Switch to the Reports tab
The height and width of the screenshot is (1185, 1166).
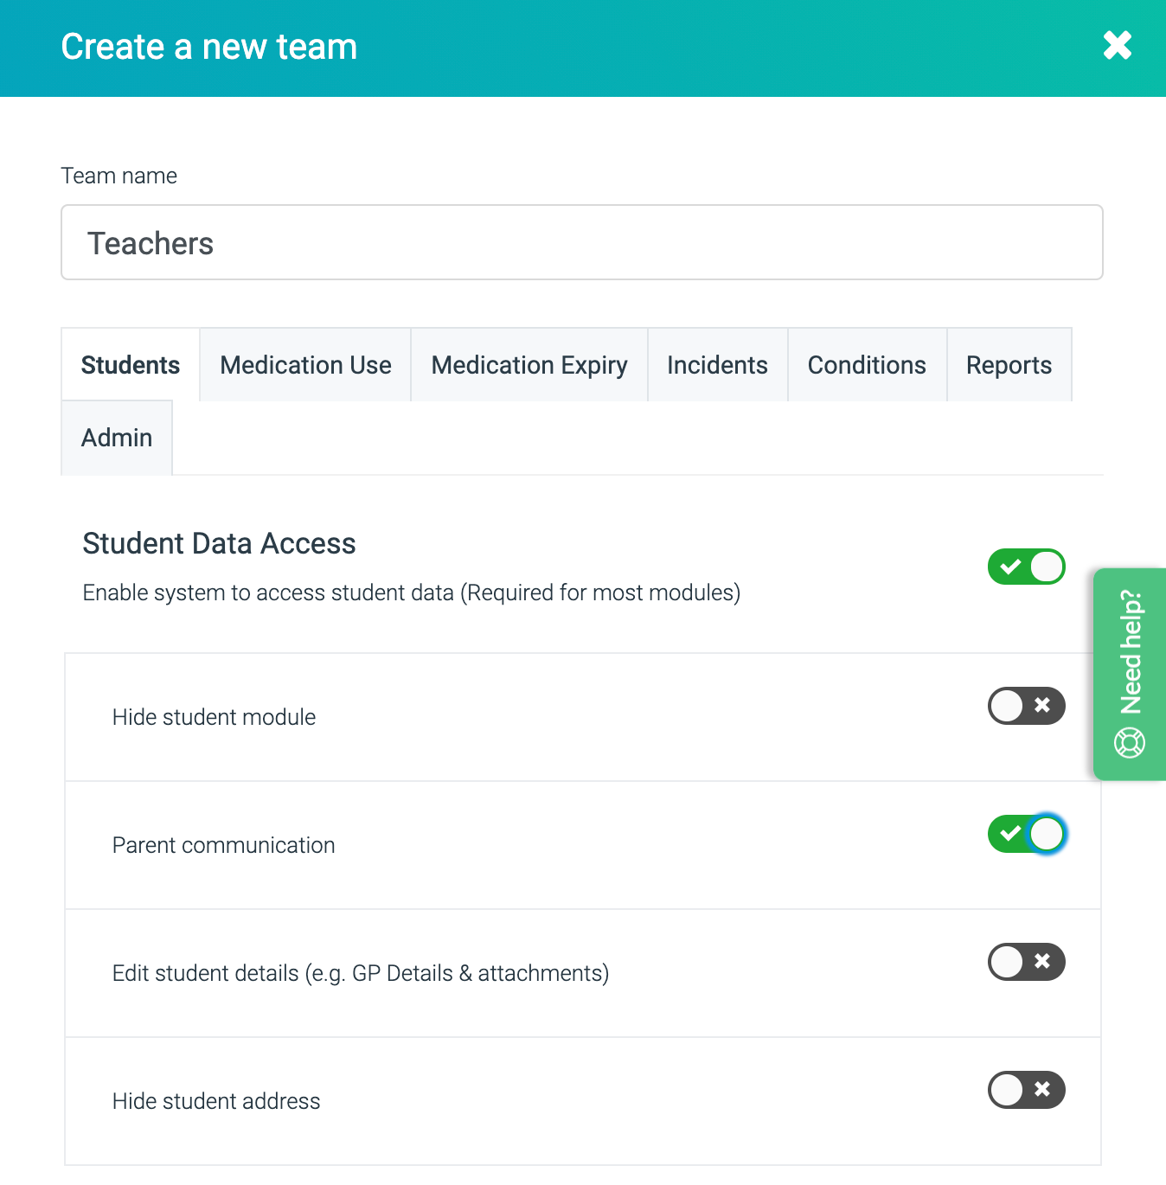click(1009, 364)
